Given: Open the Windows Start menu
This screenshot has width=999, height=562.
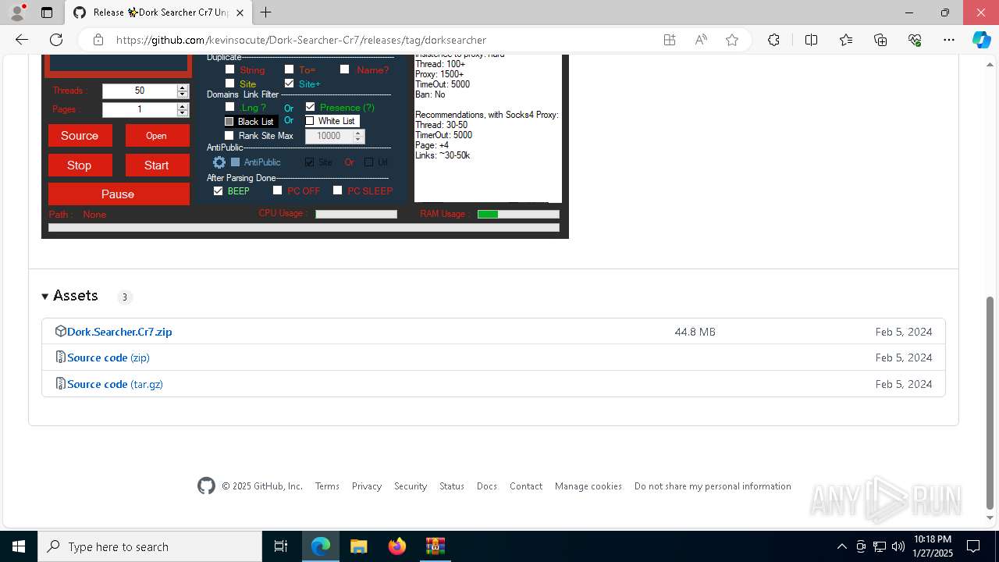Looking at the screenshot, I should (x=19, y=546).
